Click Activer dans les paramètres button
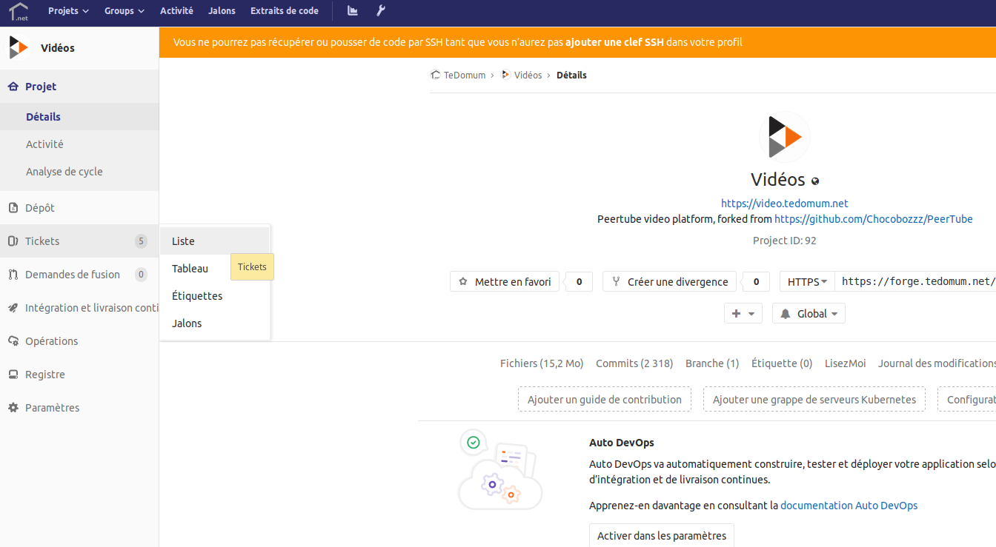This screenshot has height=547, width=996. [x=661, y=536]
